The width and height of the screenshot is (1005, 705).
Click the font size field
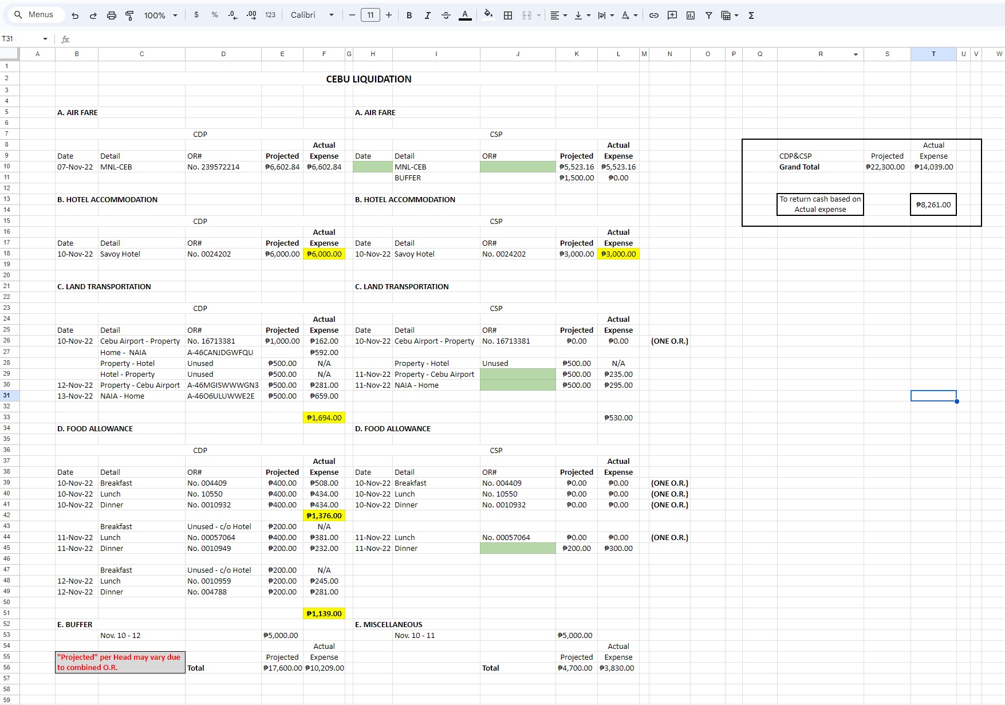coord(371,15)
